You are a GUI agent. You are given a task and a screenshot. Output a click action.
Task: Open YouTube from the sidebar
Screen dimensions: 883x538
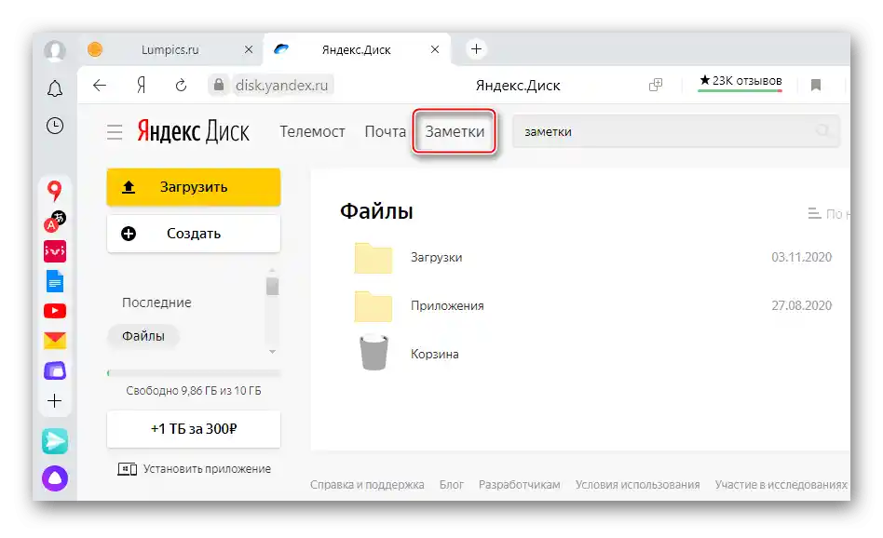tap(55, 311)
